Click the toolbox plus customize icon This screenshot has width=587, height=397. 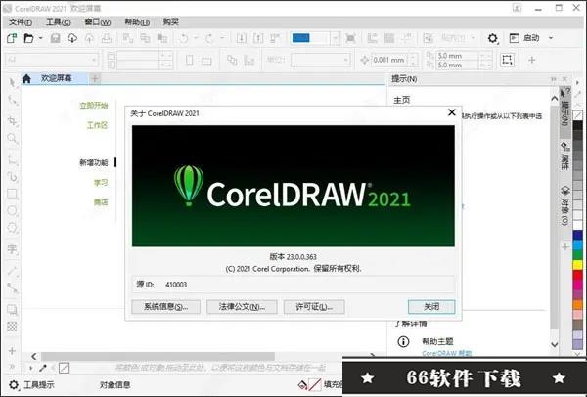click(x=12, y=351)
